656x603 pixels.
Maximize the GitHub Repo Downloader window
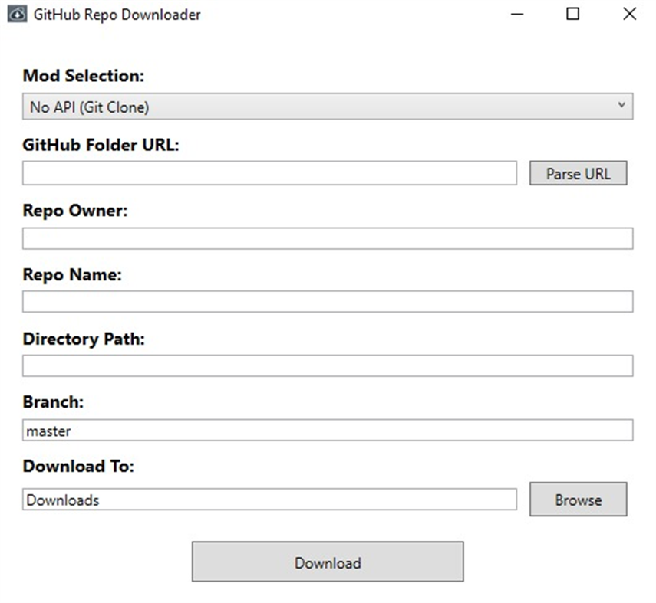pyautogui.click(x=572, y=15)
